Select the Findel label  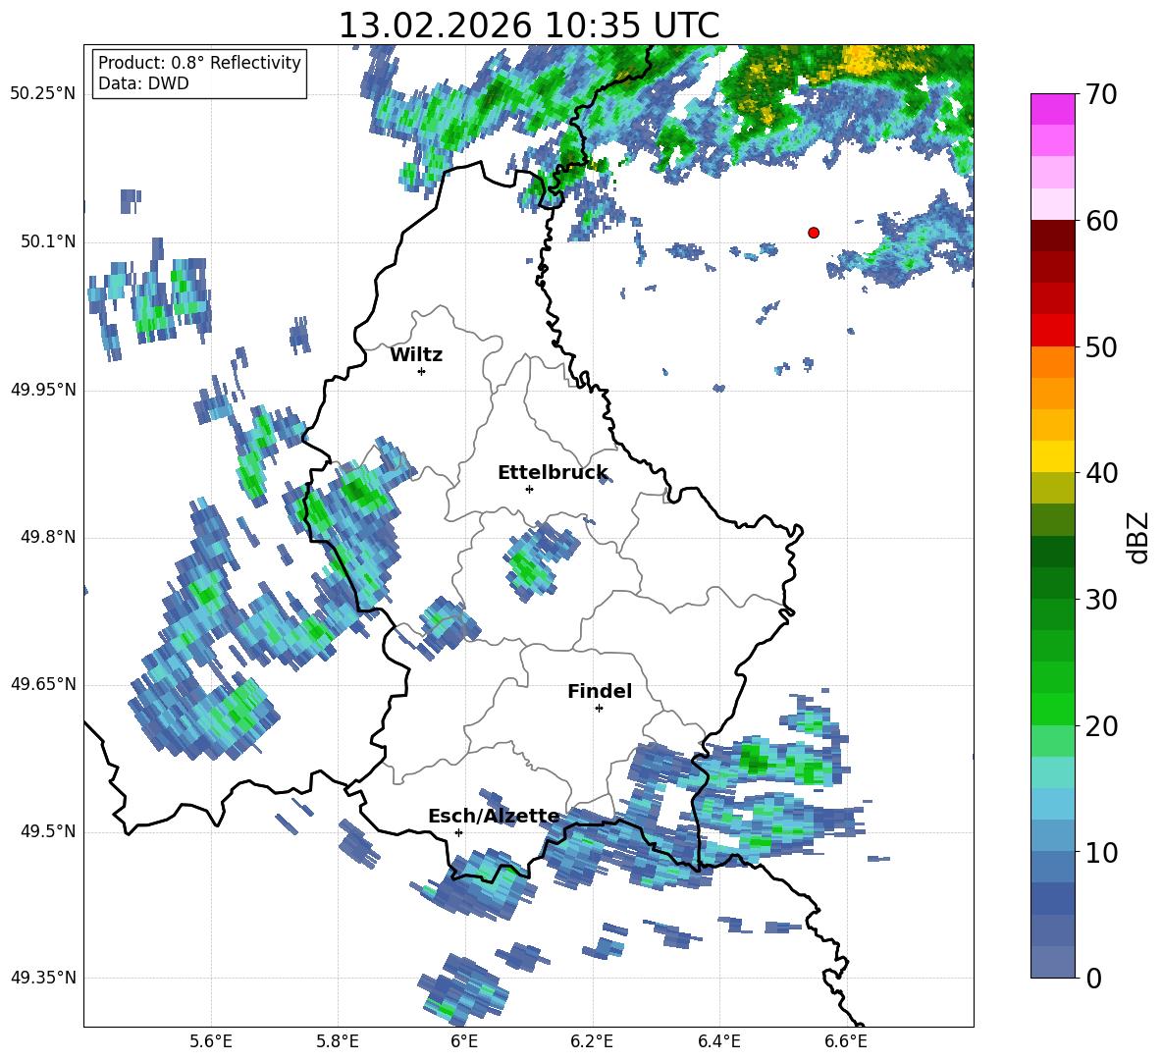point(600,691)
